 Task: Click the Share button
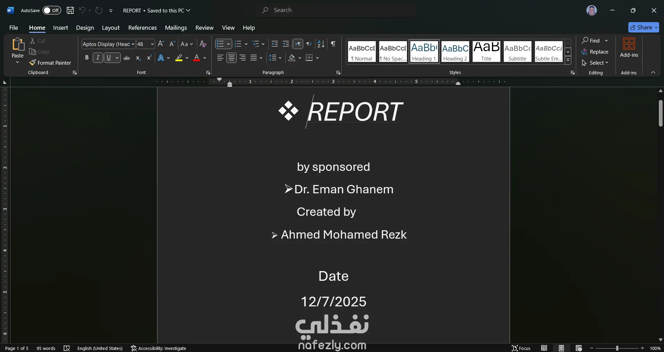[643, 27]
